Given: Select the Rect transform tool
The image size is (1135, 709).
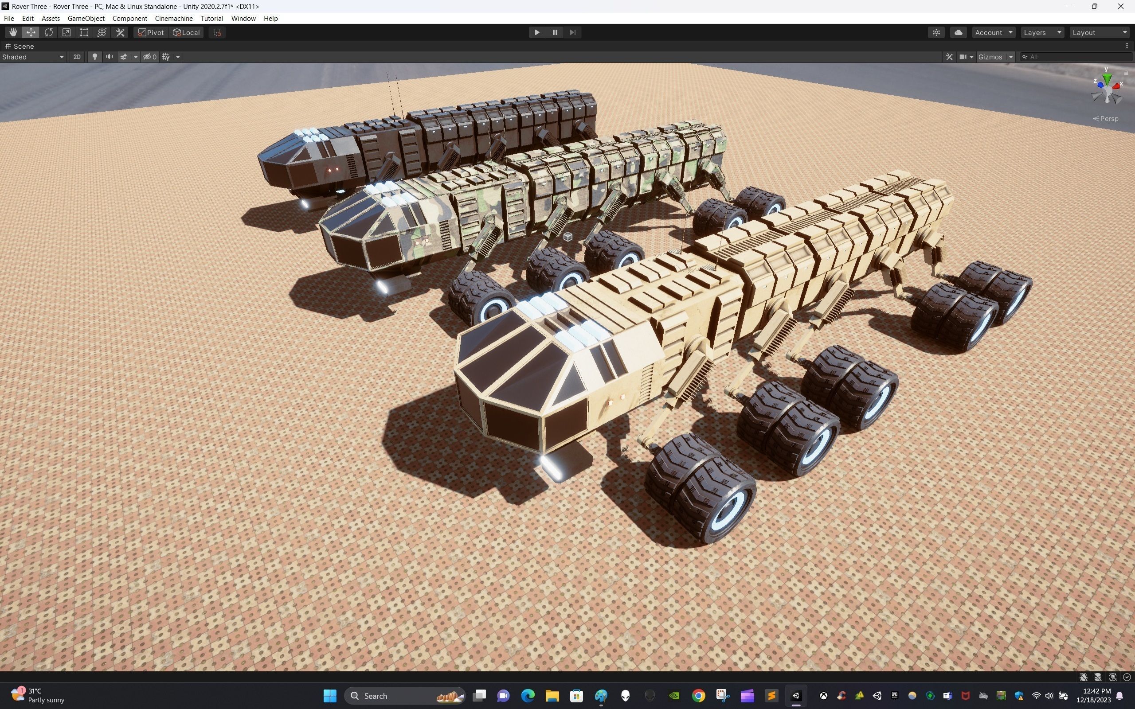Looking at the screenshot, I should [x=84, y=32].
